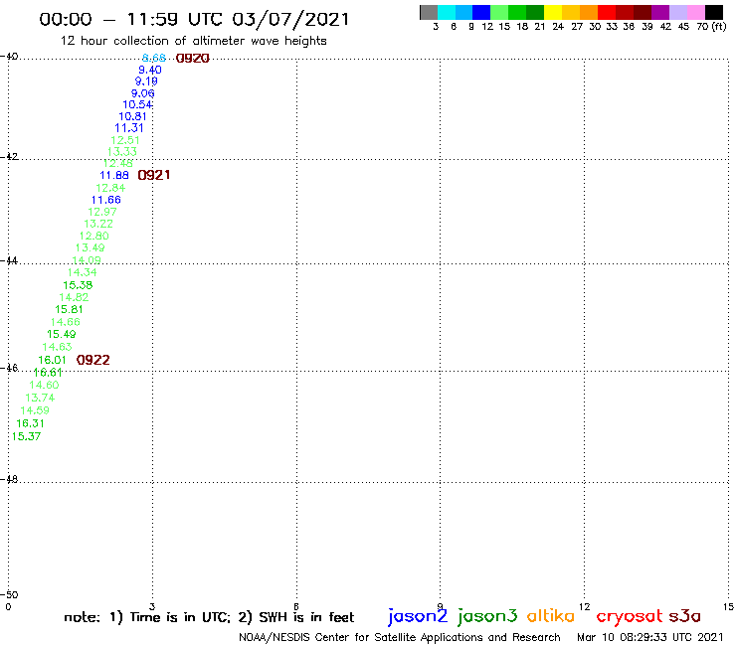736x646 pixels.
Task: Click the 14.63 wave height value
Action: (x=57, y=347)
